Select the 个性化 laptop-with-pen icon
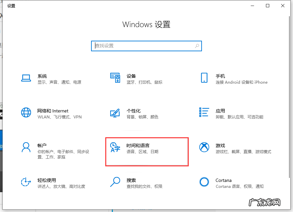293x212 pixels. pyautogui.click(x=115, y=112)
